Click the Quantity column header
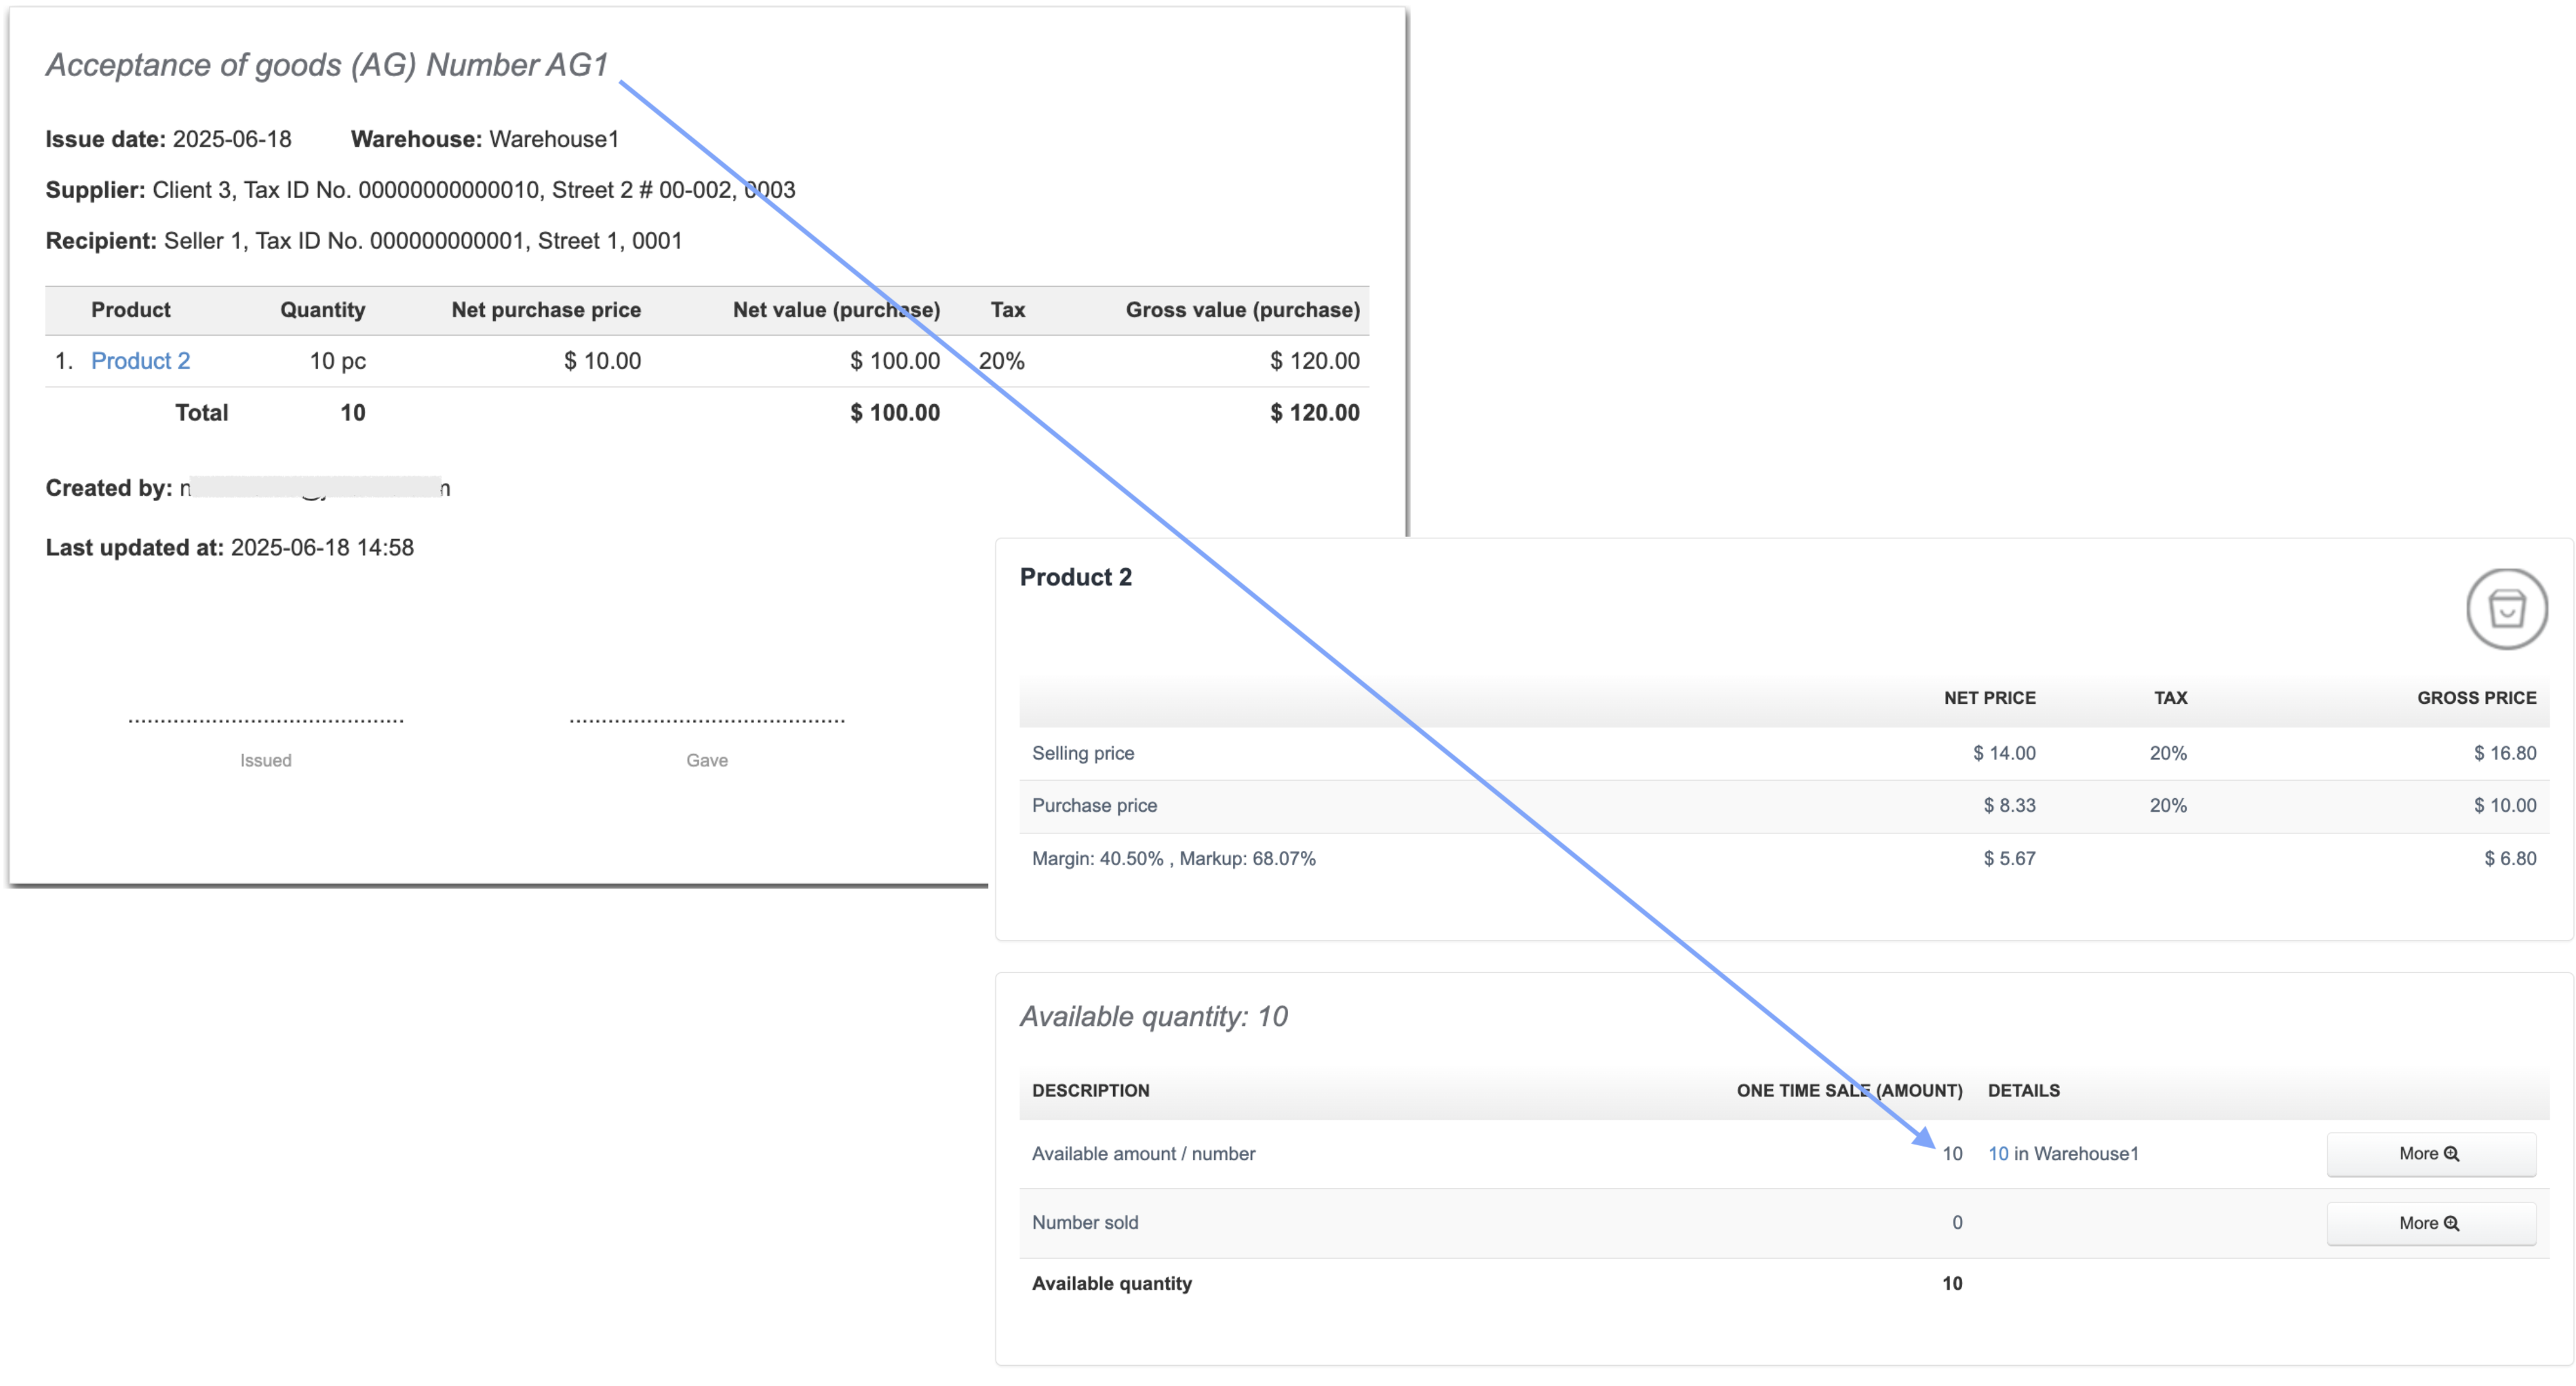 pyautogui.click(x=322, y=310)
